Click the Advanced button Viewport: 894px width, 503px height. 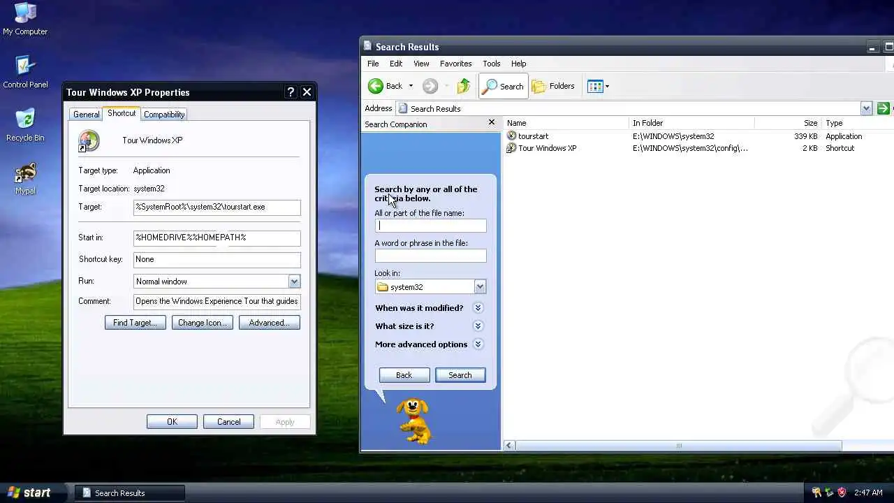tap(270, 323)
